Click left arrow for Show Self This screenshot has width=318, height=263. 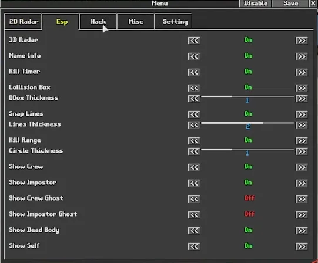(x=194, y=247)
